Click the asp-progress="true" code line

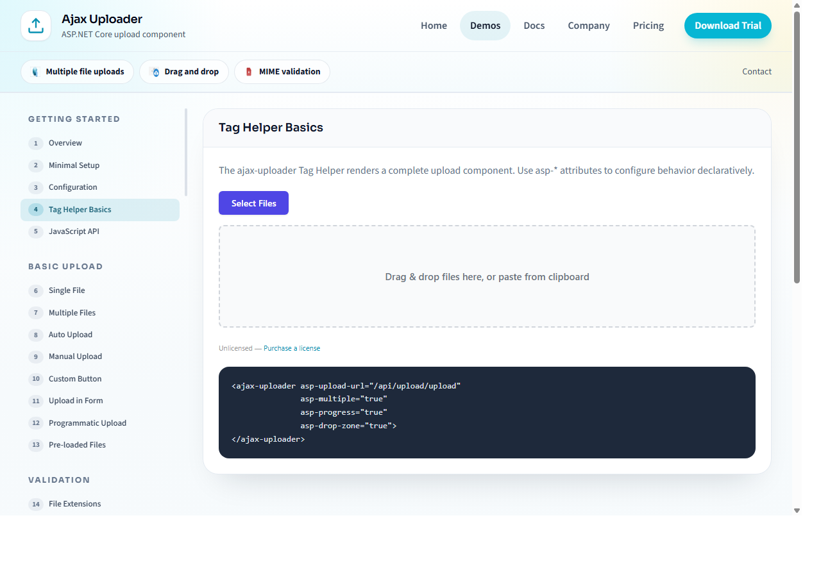coord(344,412)
